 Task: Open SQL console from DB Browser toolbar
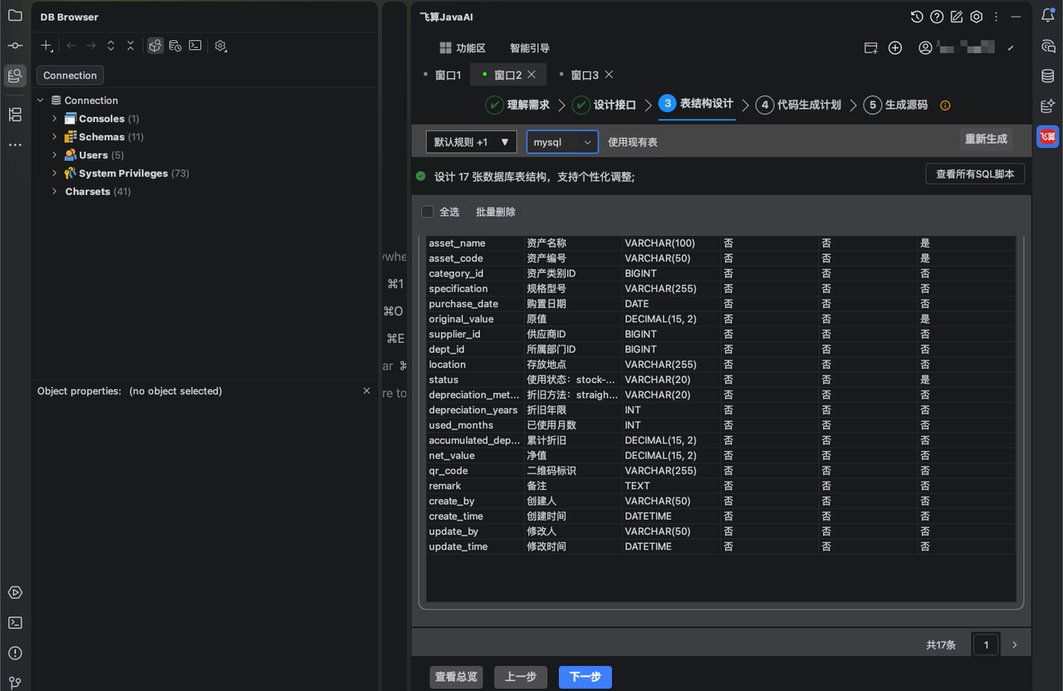point(195,47)
